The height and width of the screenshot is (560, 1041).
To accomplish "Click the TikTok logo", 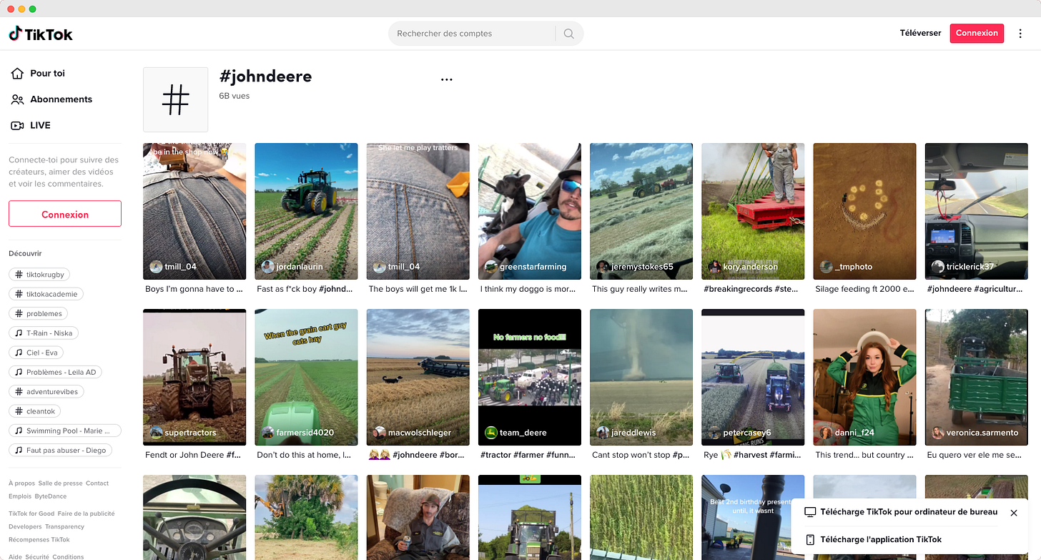I will (41, 34).
